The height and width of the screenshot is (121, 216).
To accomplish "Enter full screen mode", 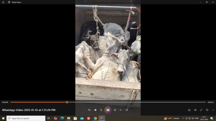I will pyautogui.click(x=201, y=110).
